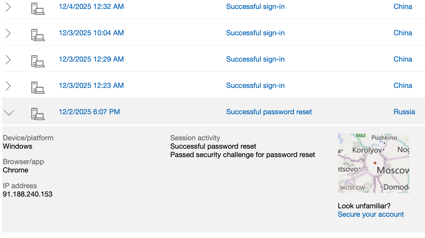The height and width of the screenshot is (238, 425).
Task: Click the Successful password reset link
Action: pyautogui.click(x=269, y=112)
